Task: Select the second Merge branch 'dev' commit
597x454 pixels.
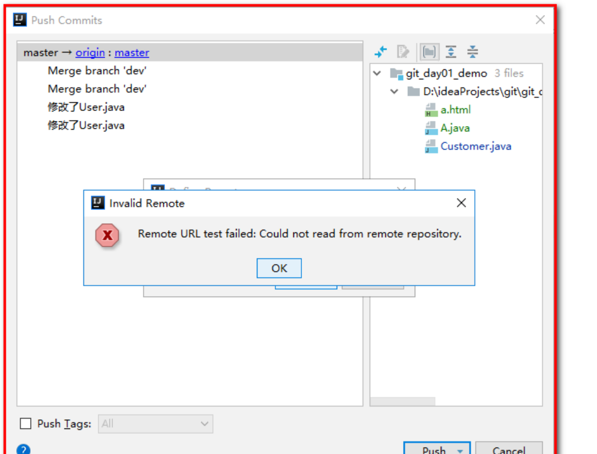Action: 97,89
